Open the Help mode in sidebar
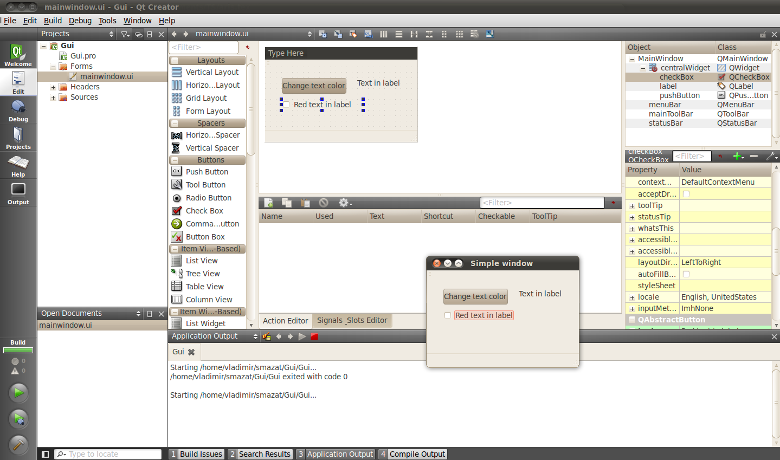780x460 pixels. tap(18, 166)
